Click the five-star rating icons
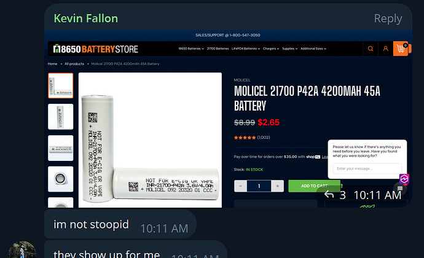Image resolution: width=424 pixels, height=258 pixels. point(245,138)
